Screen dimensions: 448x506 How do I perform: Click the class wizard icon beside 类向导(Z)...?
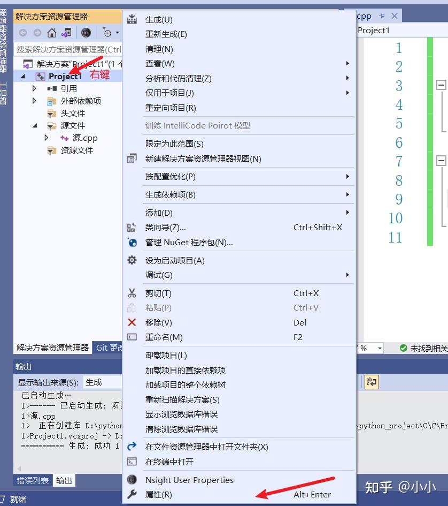(132, 228)
